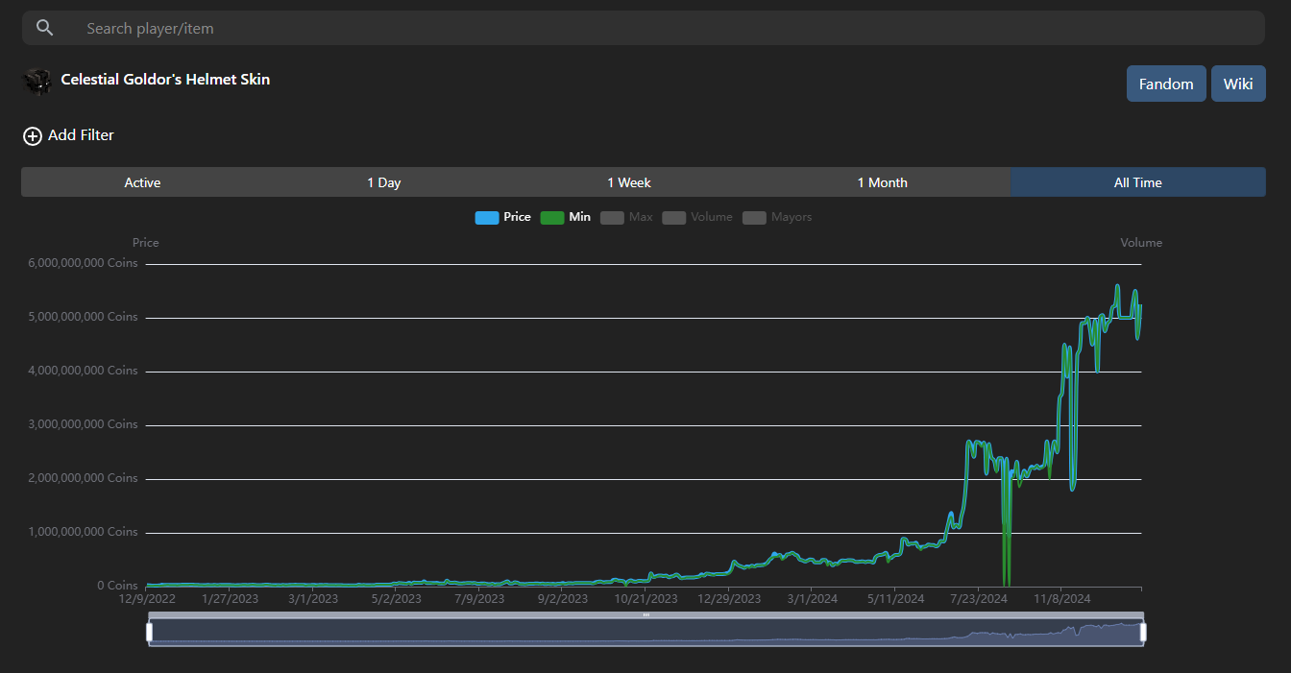Open the Add Filter option
The width and height of the screenshot is (1291, 673).
pos(68,135)
